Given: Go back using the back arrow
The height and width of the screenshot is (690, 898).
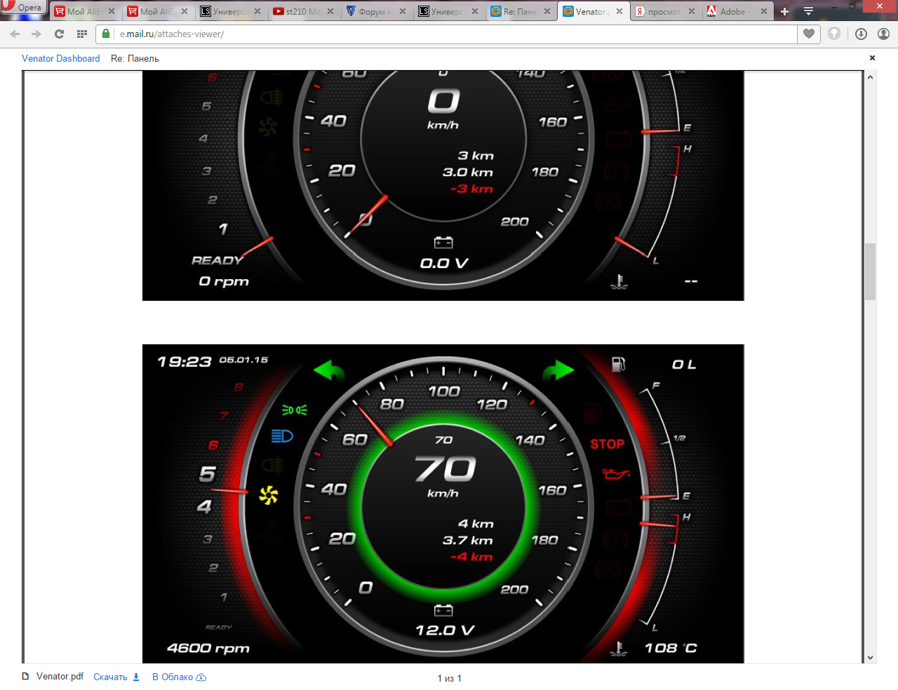Looking at the screenshot, I should [15, 34].
